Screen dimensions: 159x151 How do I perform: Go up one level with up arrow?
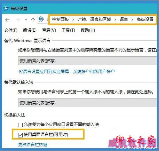(33, 20)
